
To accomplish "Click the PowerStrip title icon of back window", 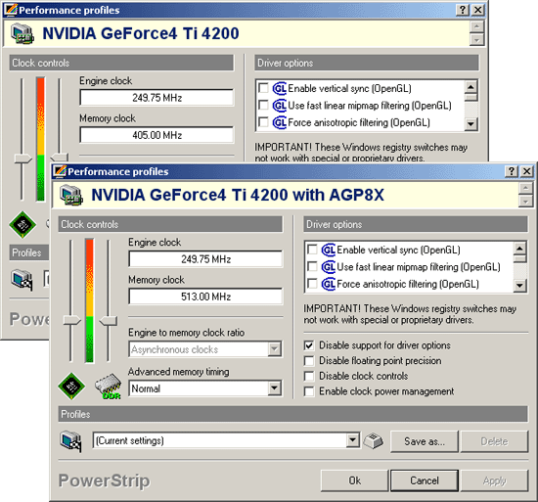I will [11, 10].
